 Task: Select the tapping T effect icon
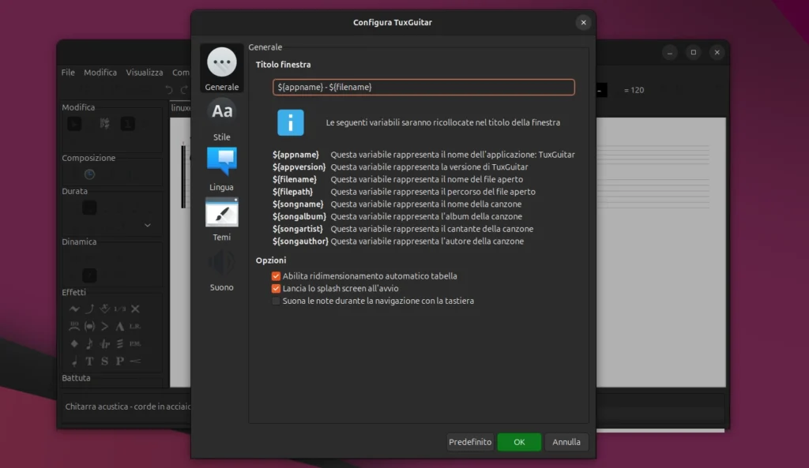(x=89, y=361)
